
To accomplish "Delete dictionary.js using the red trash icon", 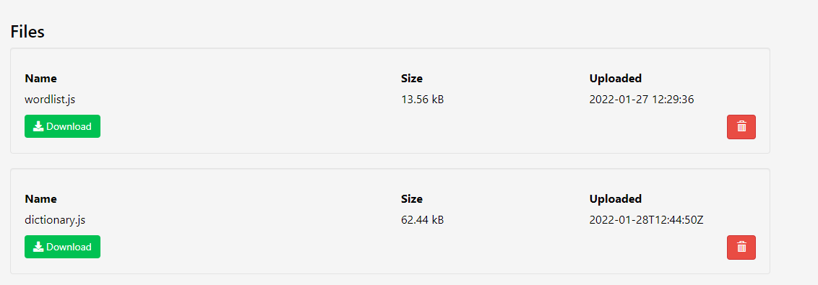I will pyautogui.click(x=741, y=247).
